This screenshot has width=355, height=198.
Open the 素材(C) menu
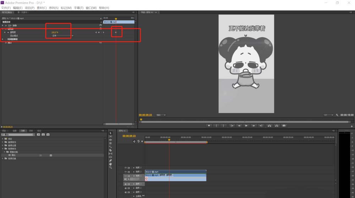click(42, 8)
